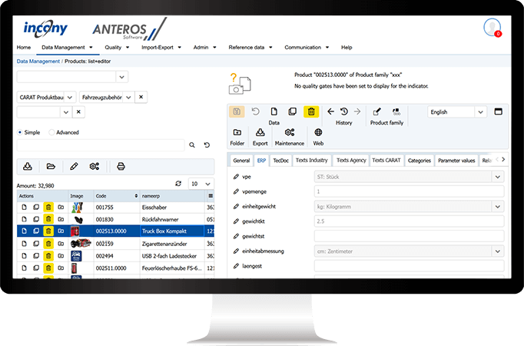Expand the vpe ST: Stück dropdown
Screen dimensions: 524x346
(x=498, y=177)
